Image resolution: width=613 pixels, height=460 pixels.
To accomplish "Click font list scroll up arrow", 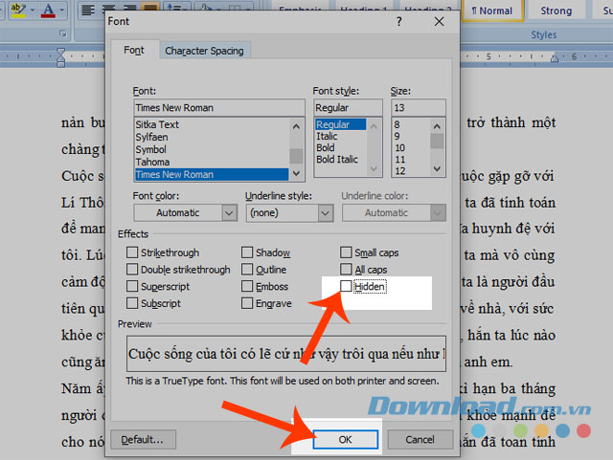I will [296, 126].
